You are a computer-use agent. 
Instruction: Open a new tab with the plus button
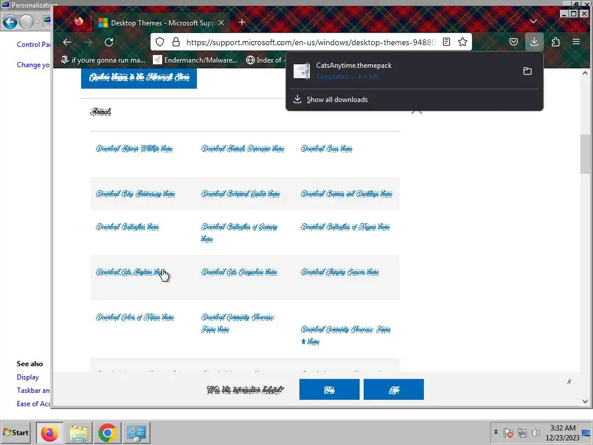tap(241, 23)
